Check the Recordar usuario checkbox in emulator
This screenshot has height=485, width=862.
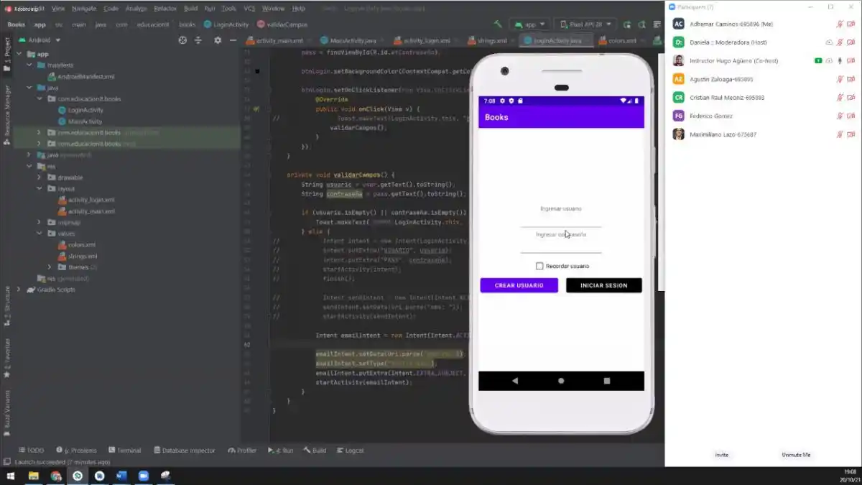539,265
